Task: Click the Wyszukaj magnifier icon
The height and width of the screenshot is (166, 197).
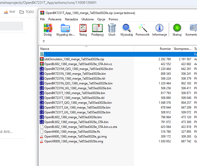Action: click(x=126, y=28)
